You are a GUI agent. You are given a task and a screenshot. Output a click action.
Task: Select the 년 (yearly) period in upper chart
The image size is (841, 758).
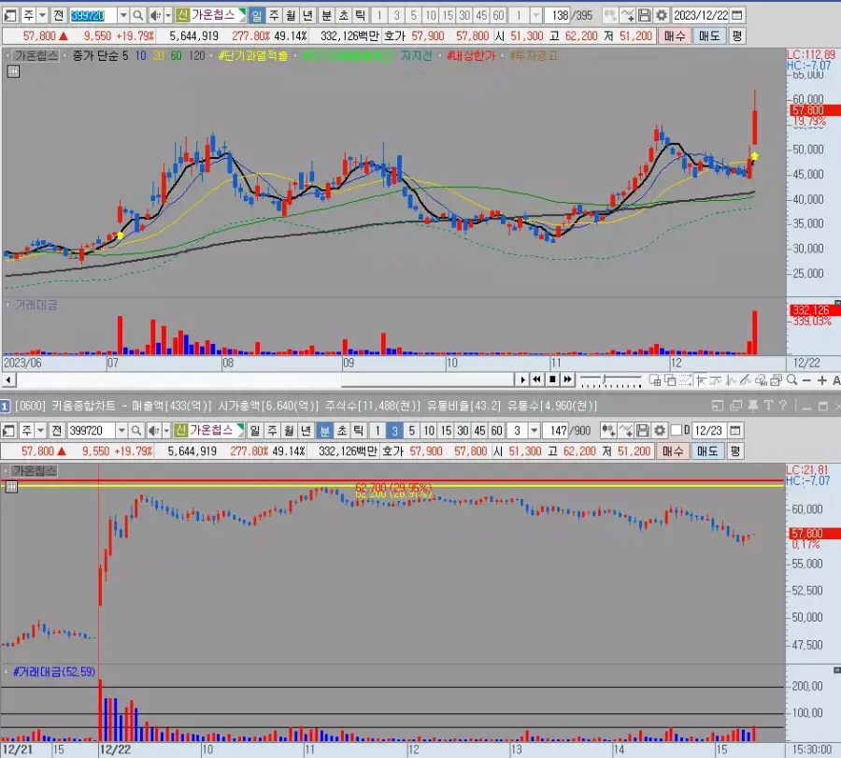tap(307, 15)
